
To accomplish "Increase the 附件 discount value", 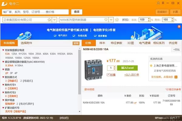I will tap(172, 19).
